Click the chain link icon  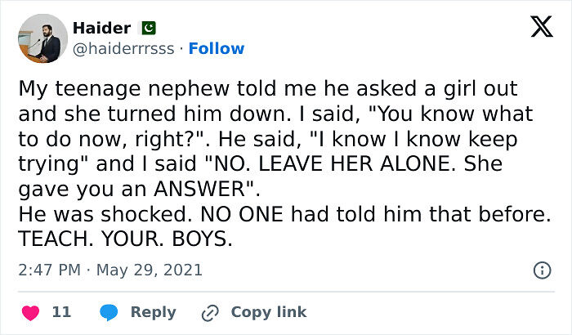click(x=211, y=312)
